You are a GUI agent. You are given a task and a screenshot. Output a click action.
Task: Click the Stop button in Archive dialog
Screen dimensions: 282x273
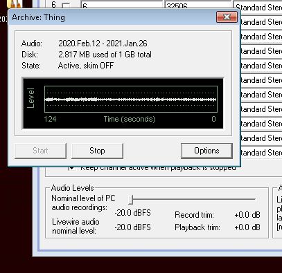[97, 151]
